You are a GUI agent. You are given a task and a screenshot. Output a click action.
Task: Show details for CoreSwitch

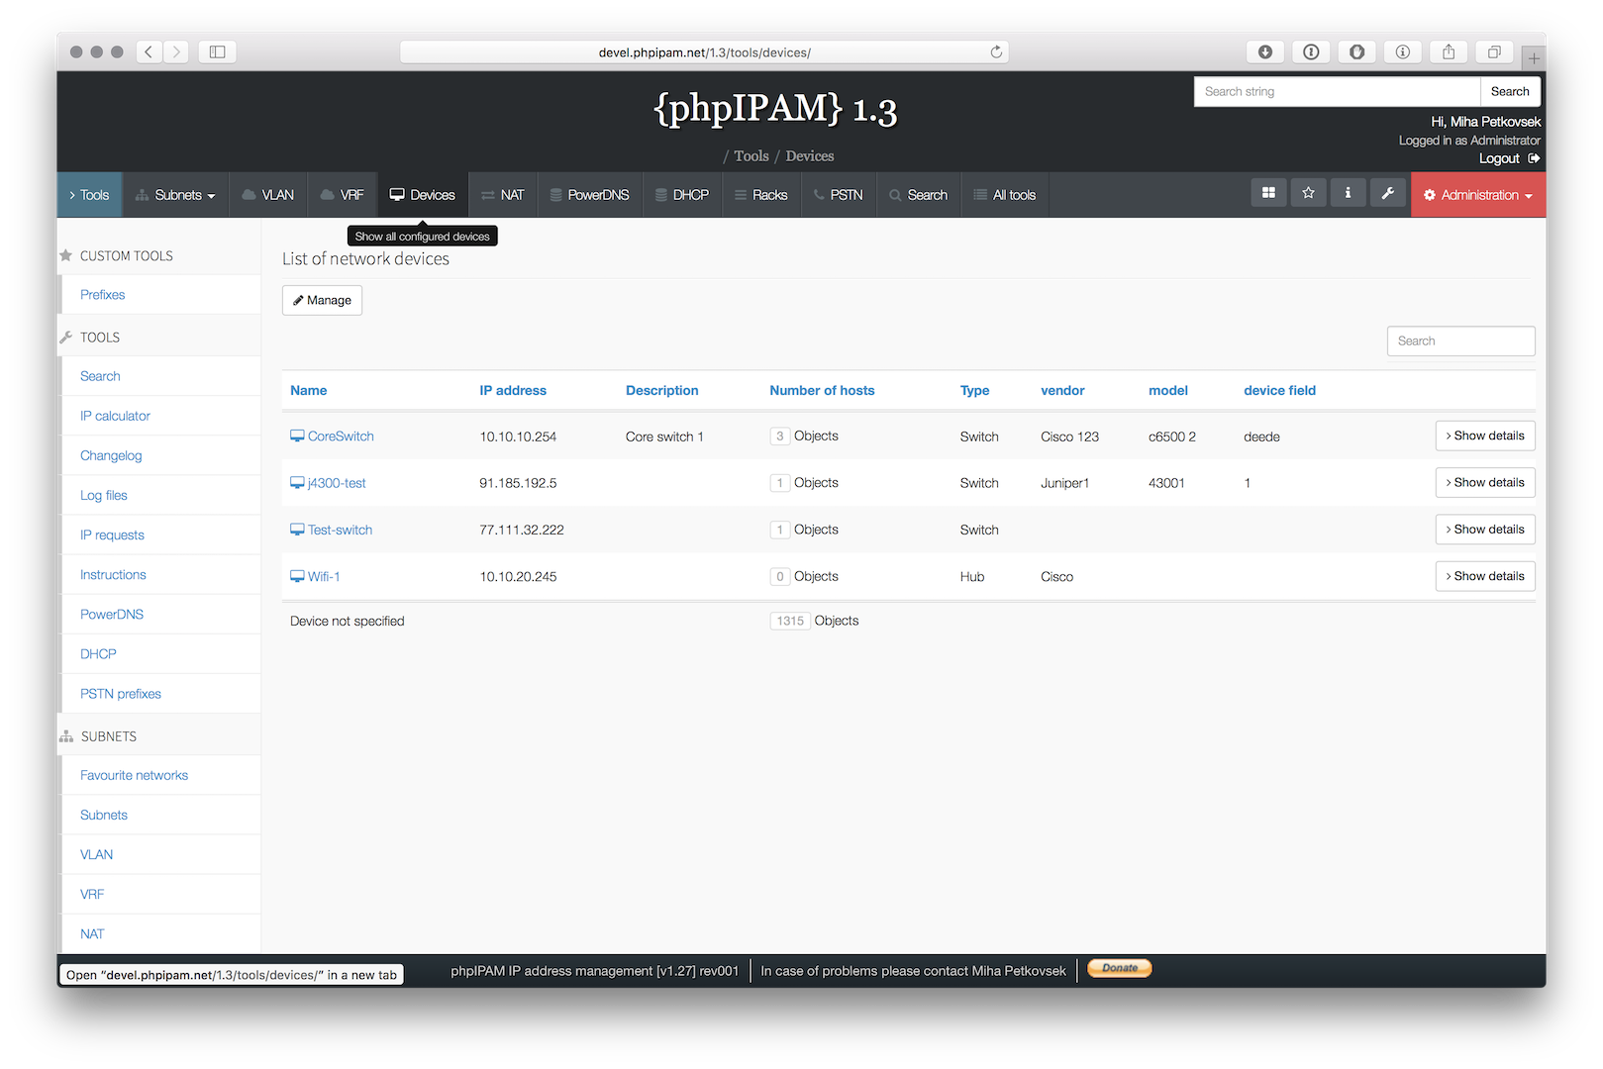coord(1485,436)
